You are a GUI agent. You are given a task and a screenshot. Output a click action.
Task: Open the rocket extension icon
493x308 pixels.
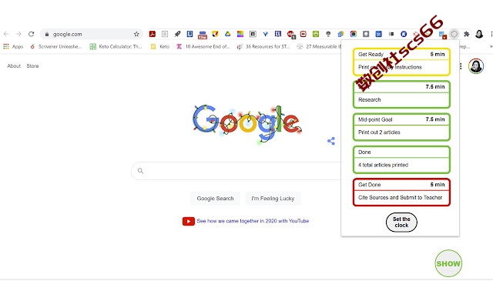pyautogui.click(x=177, y=34)
